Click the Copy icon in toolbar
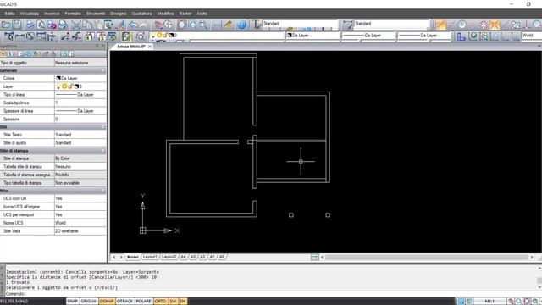The image size is (542, 305). point(87,25)
